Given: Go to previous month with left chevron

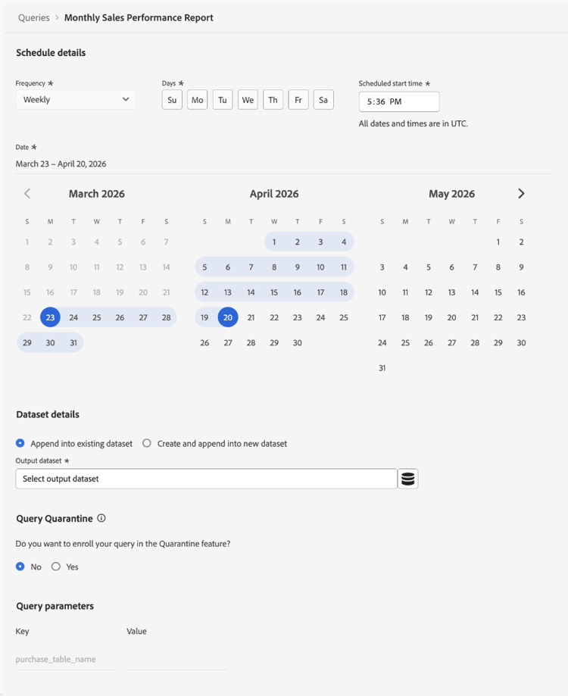Looking at the screenshot, I should (x=27, y=194).
